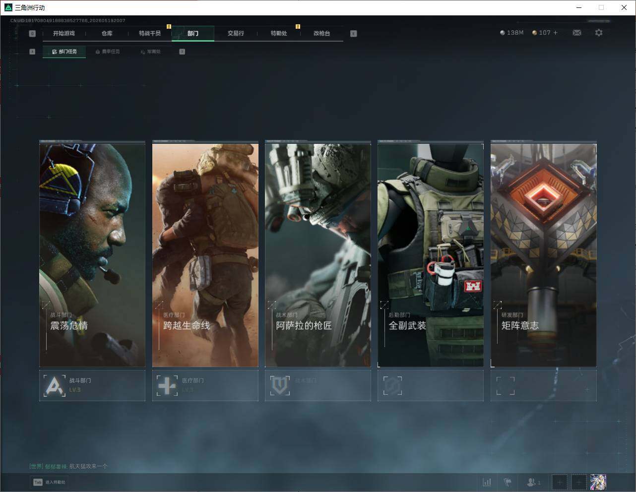Viewport: 636px width, 492px height.
Task: Open the 全副武装 mission card
Action: (431, 255)
